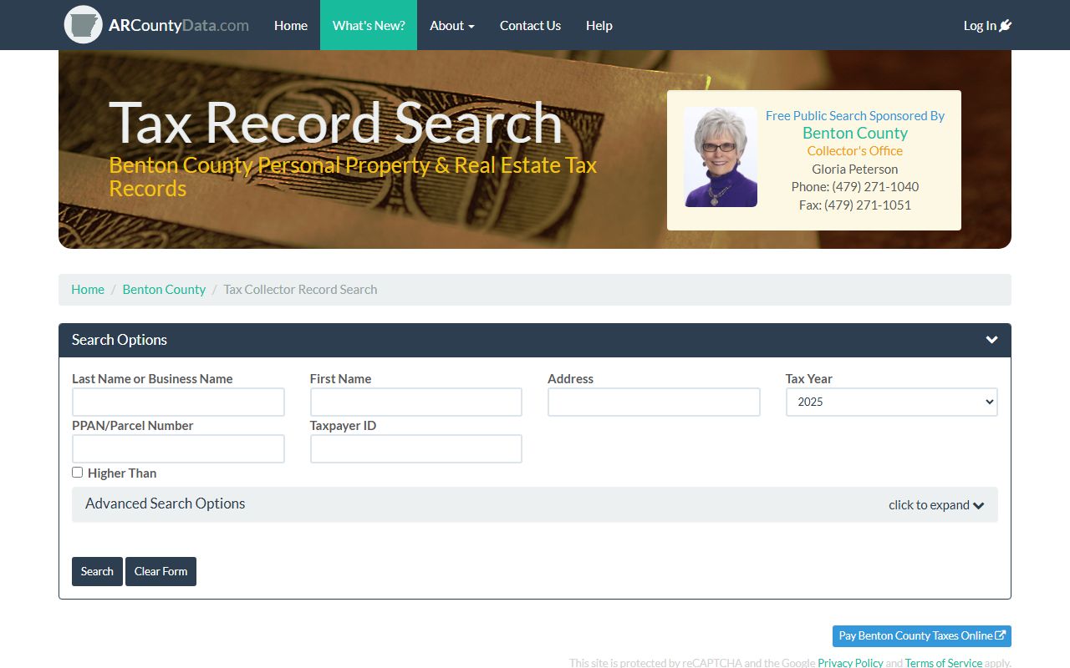Open the Terms of Service link
The image size is (1070, 668).
point(944,662)
